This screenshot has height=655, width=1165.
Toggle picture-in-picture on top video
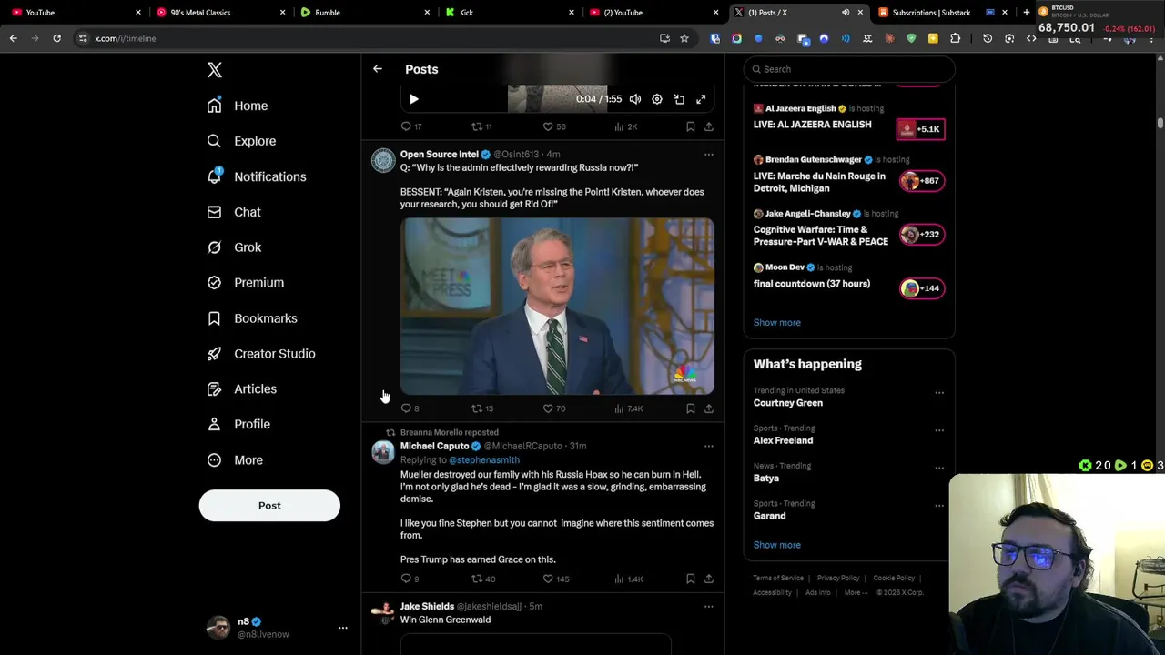coord(679,99)
